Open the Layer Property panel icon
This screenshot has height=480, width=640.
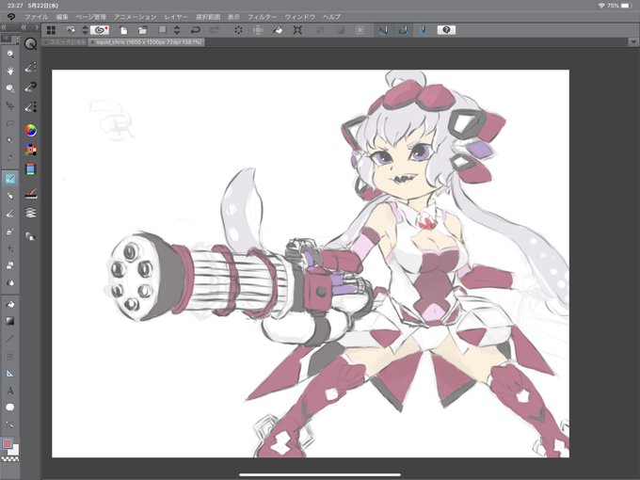pyautogui.click(x=31, y=193)
